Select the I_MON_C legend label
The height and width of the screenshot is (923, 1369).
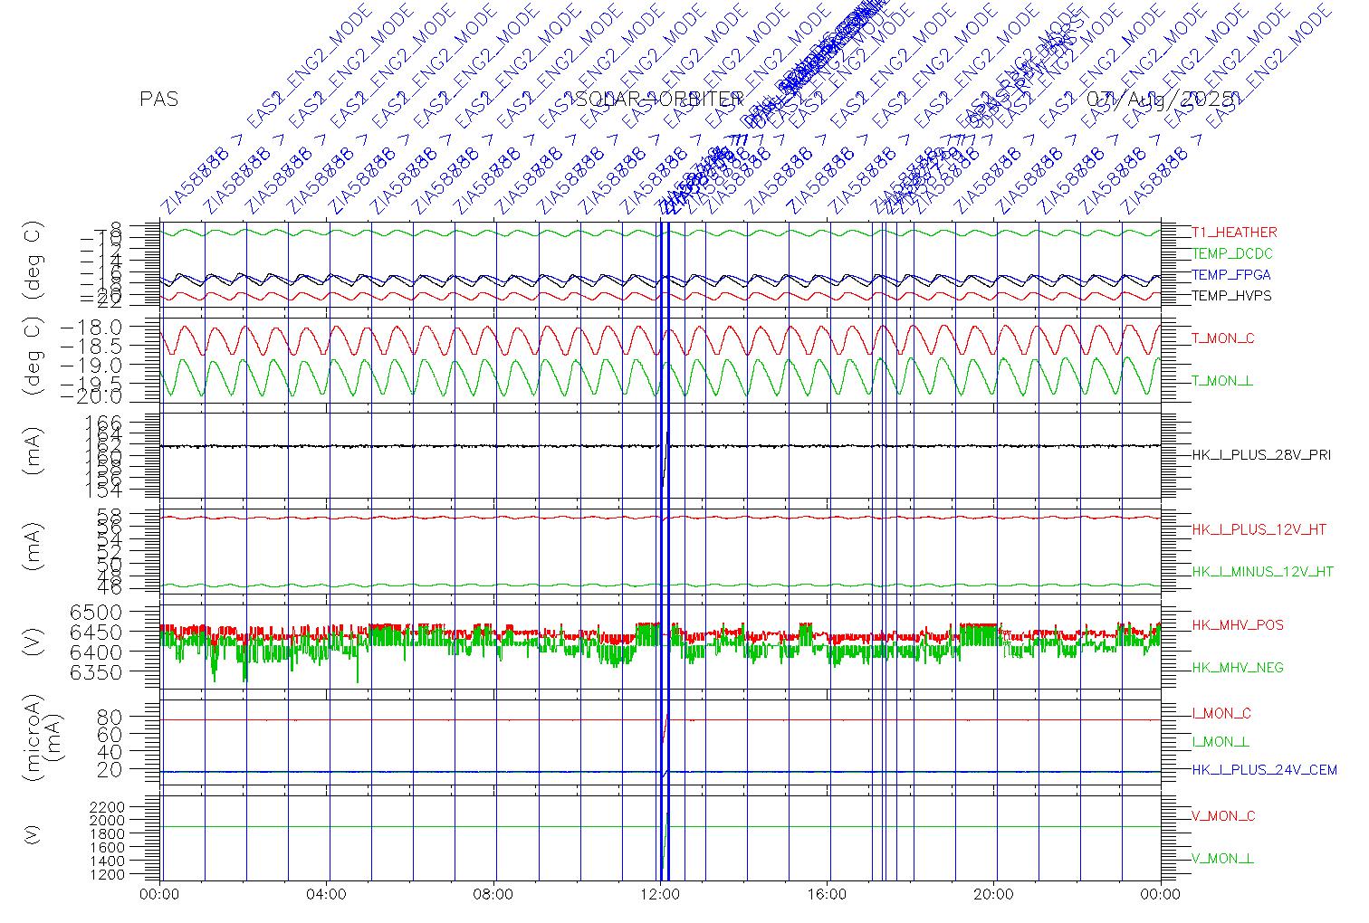pos(1221,714)
